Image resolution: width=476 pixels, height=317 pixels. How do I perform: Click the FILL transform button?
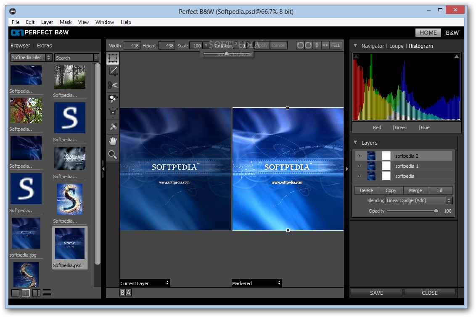336,45
